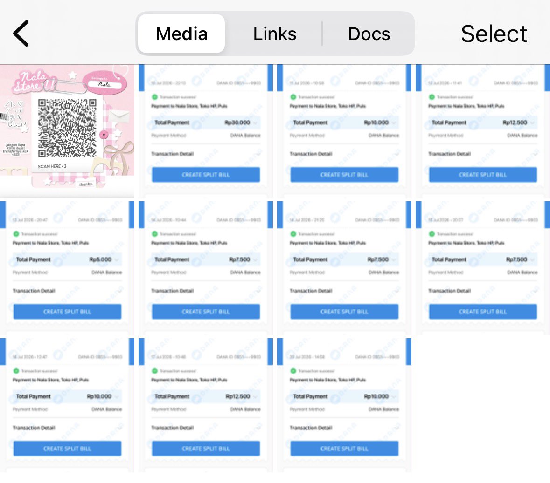The height and width of the screenshot is (483, 550).
Task: Switch to the Media tab
Action: tap(181, 34)
